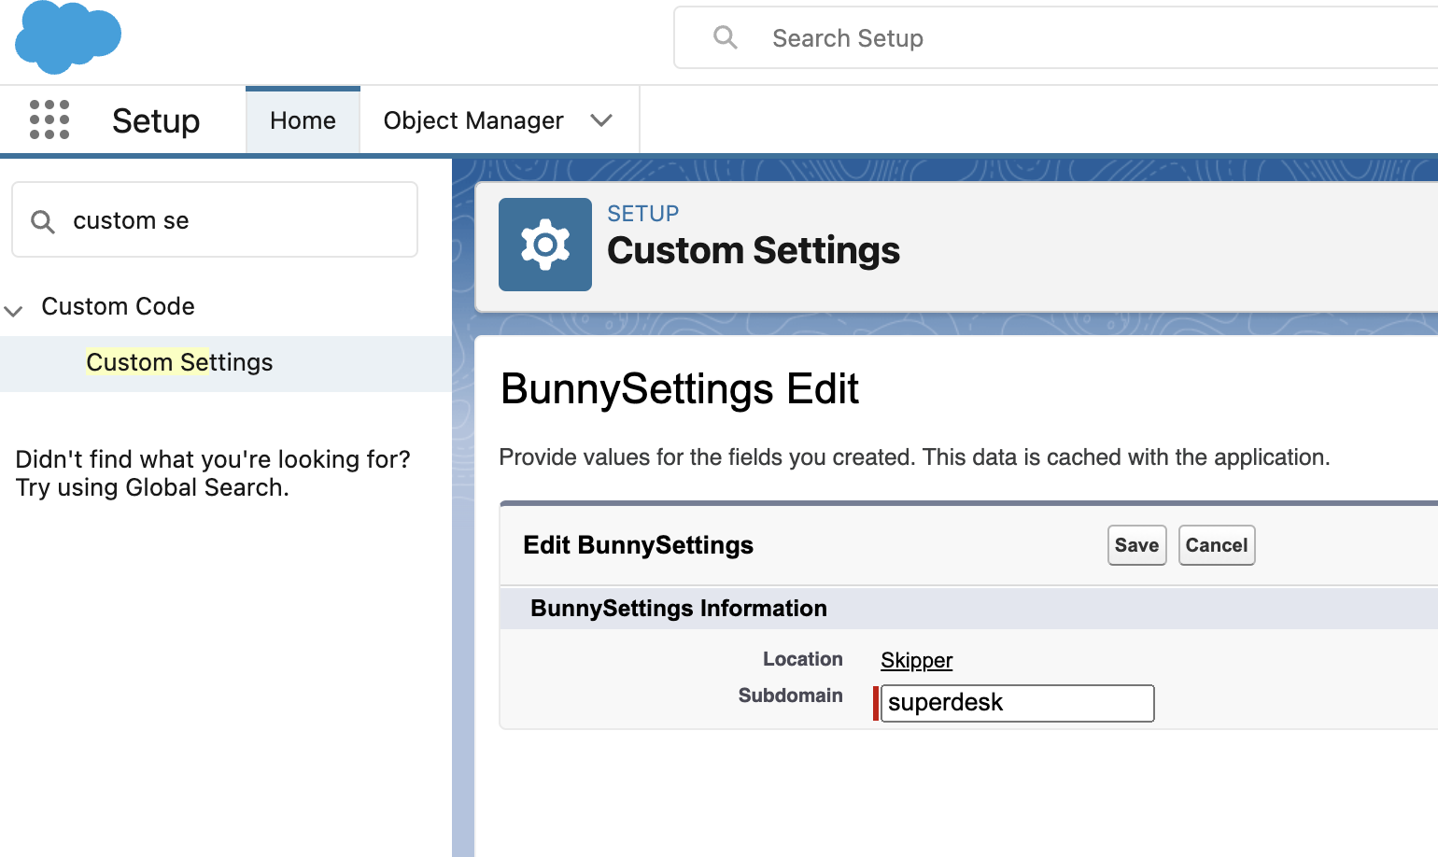
Task: Click the 'Provide values for the fields' description
Action: pos(915,457)
